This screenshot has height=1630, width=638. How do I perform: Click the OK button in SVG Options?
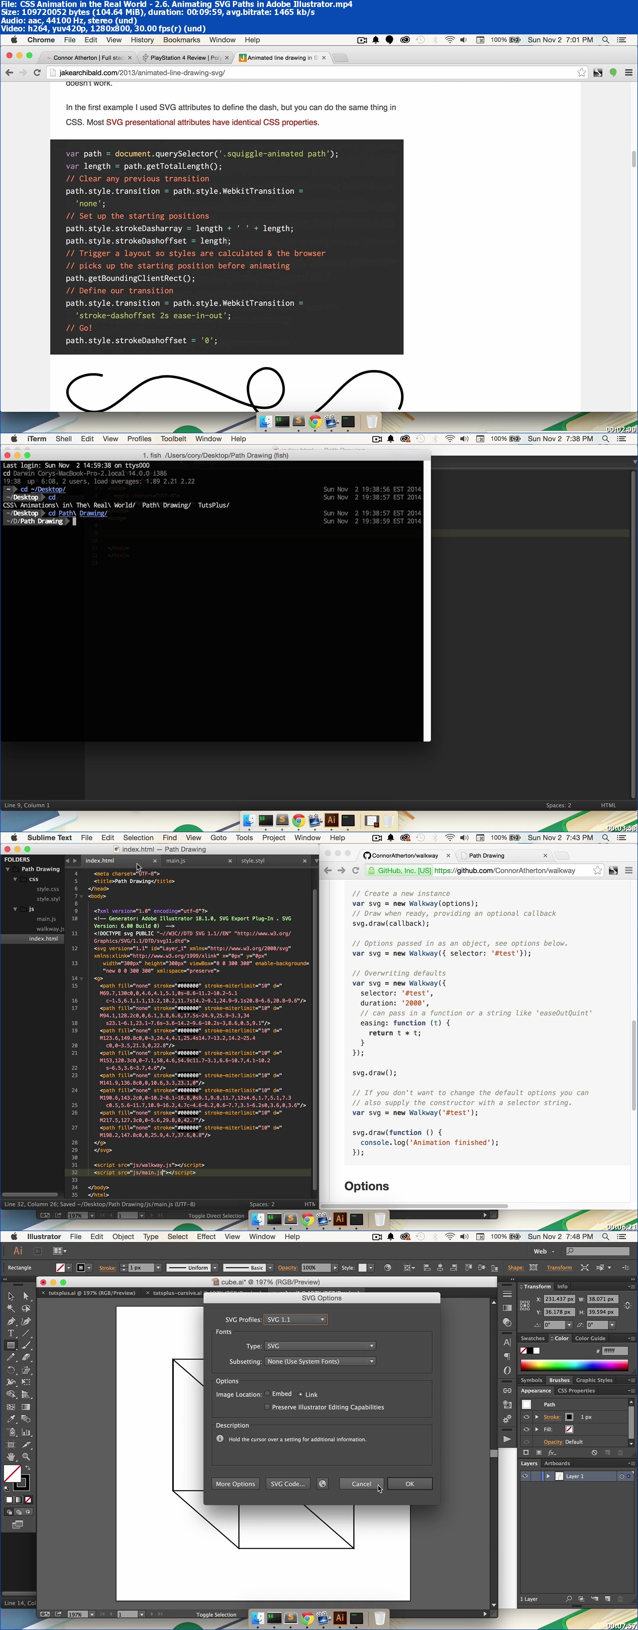click(x=410, y=1483)
